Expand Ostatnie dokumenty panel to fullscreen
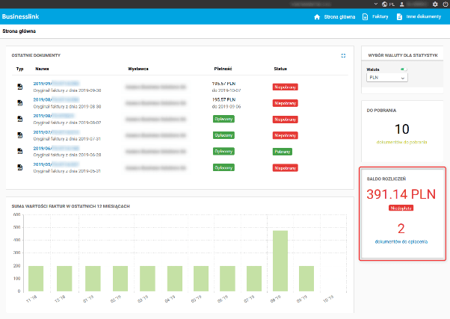Screen dimensions: 450x319 343,55
